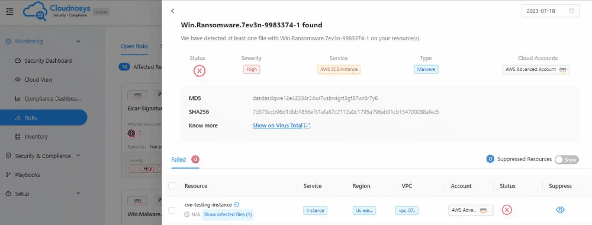Click the High severity badge

(x=252, y=69)
